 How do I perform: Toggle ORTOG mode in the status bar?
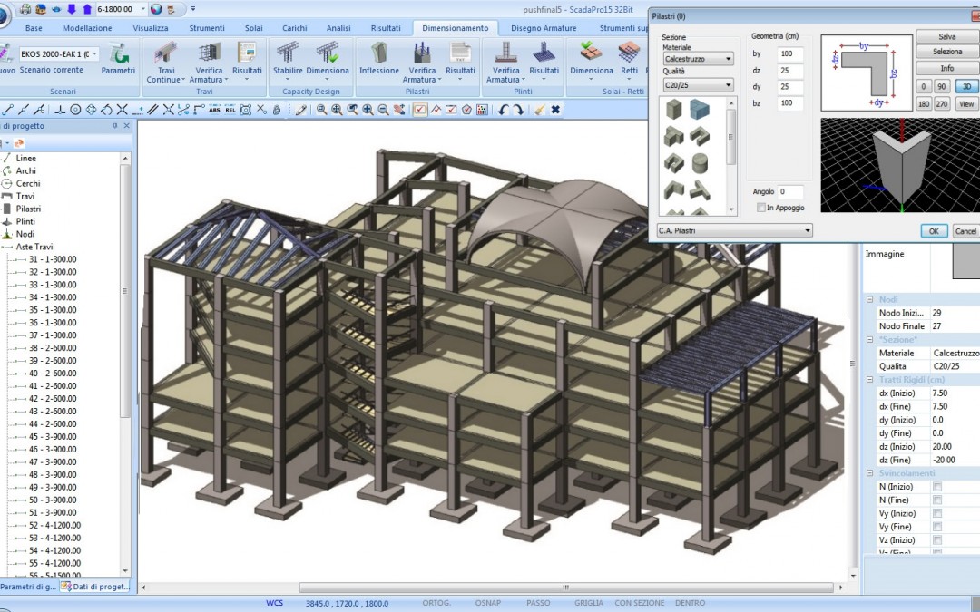coord(436,602)
